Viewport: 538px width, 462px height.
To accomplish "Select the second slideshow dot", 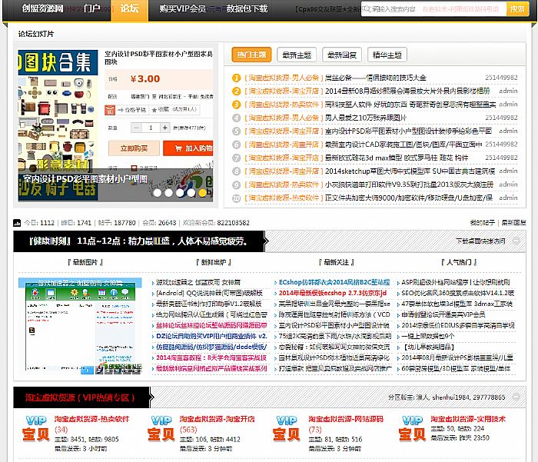I will click(169, 193).
